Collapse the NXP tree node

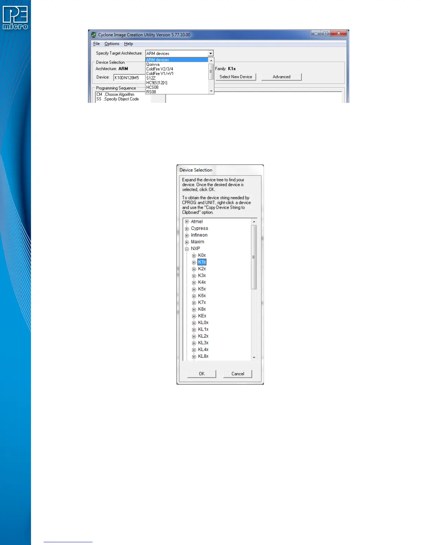187,249
